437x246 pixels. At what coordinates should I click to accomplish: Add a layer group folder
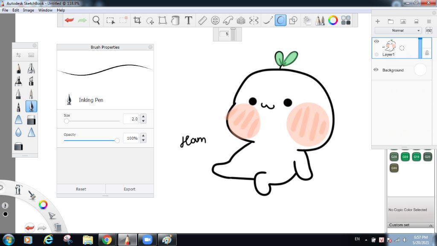pos(390,21)
